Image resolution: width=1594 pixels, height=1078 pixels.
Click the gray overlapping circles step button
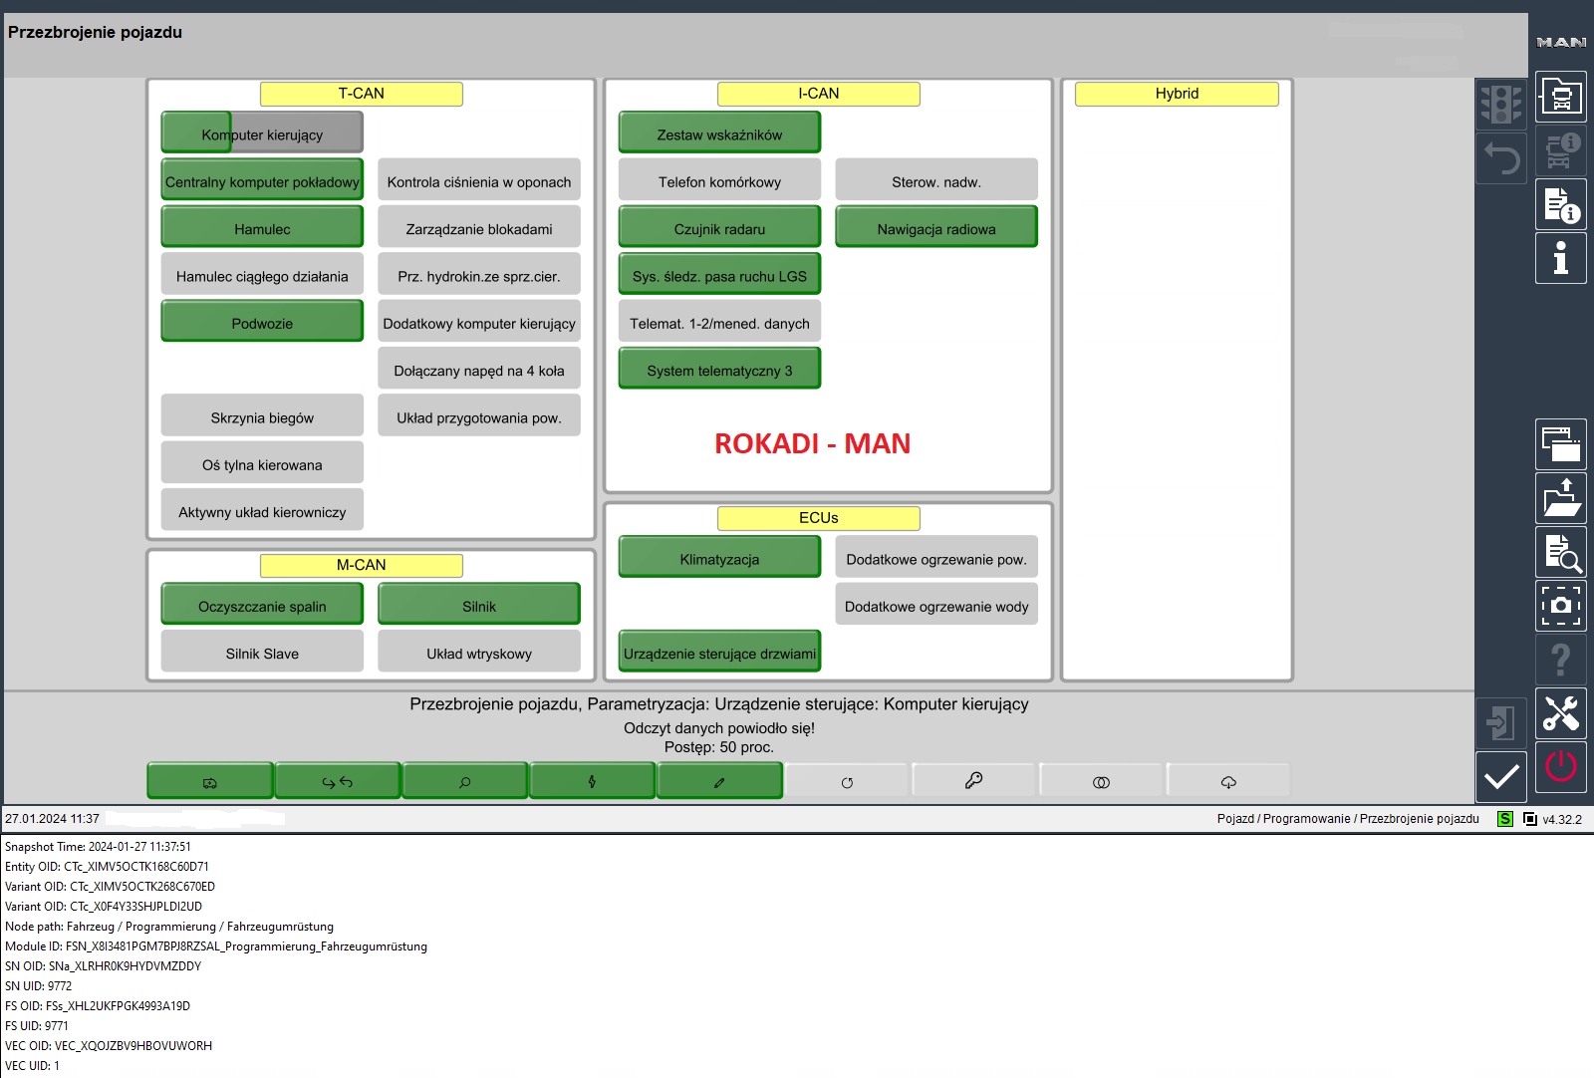pyautogui.click(x=1101, y=781)
